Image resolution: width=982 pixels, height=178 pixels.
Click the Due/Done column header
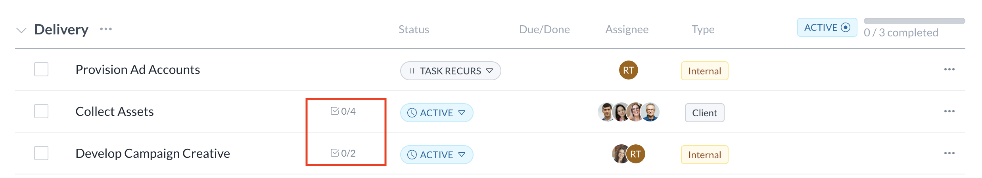click(544, 29)
